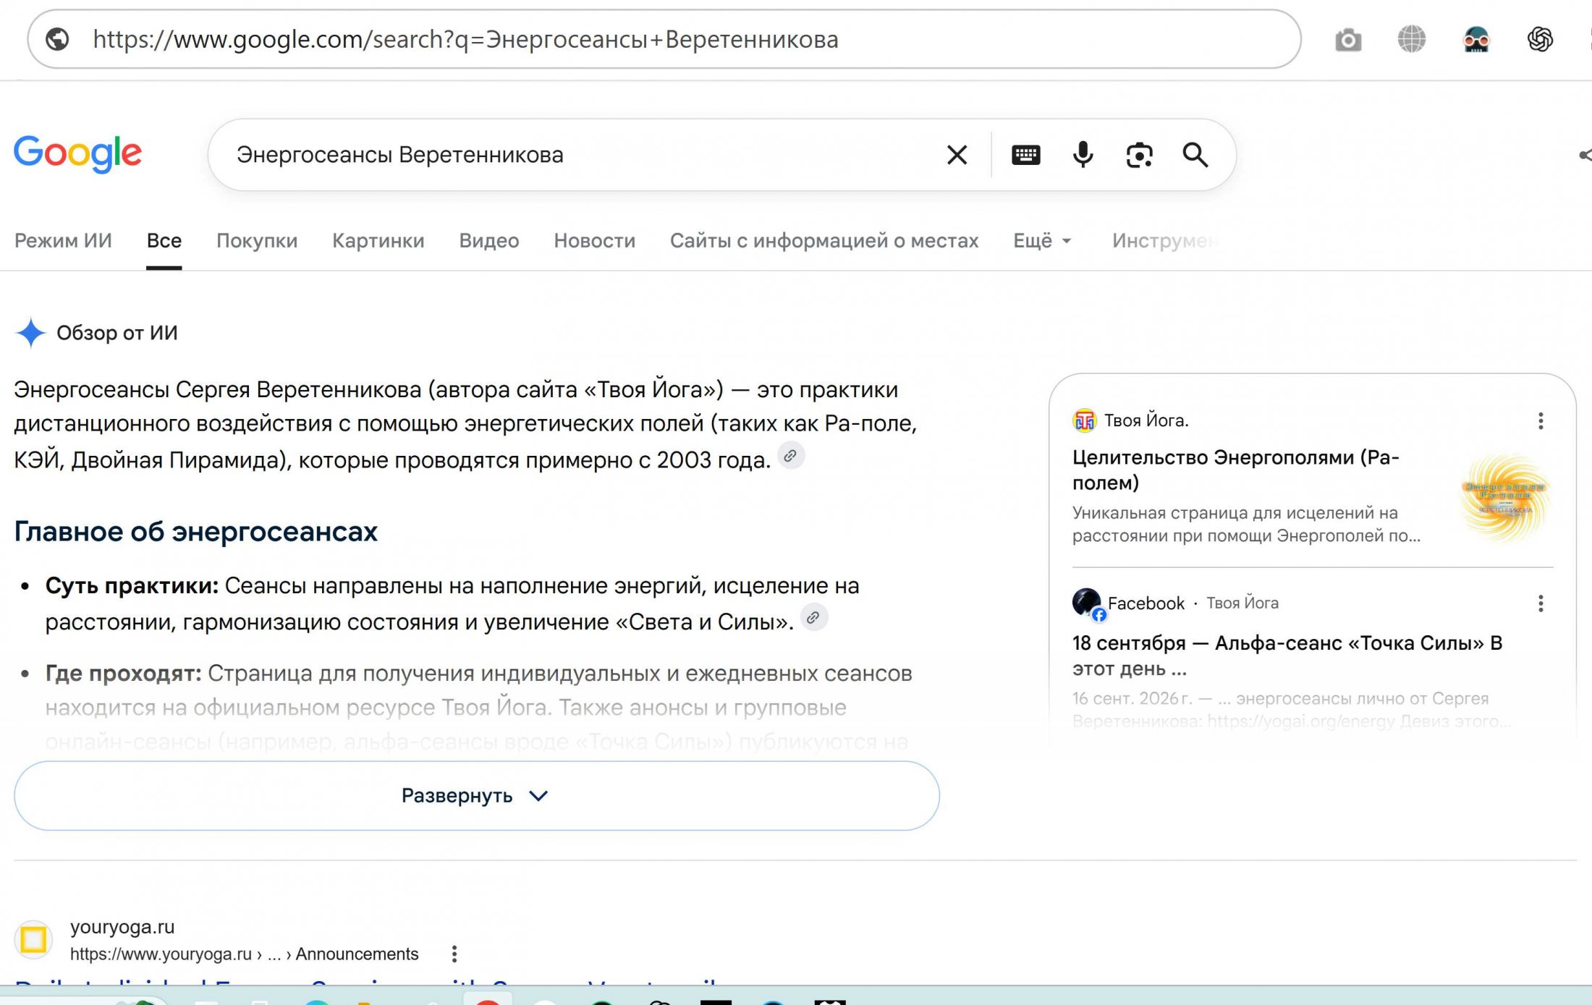Open Целительство Энергополями (Ра-полем) link

coord(1236,470)
